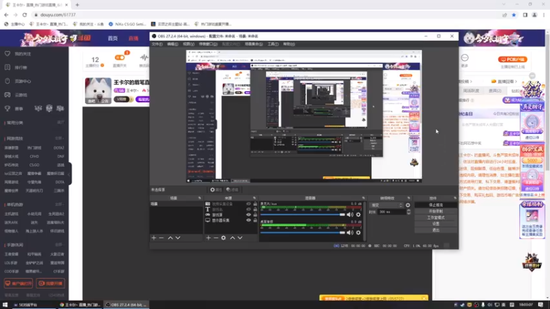Reload the Chrome page

click(x=25, y=14)
